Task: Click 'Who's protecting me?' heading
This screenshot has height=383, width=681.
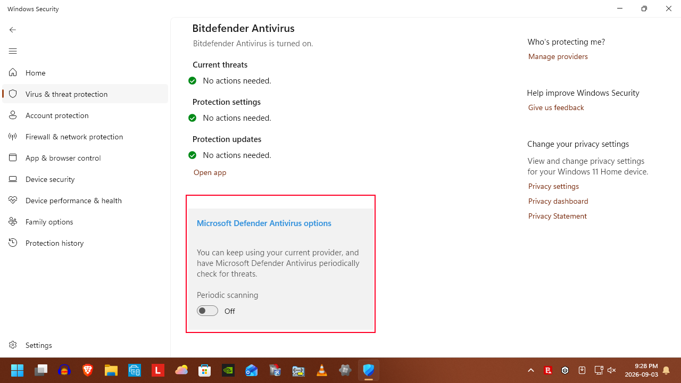Action: pyautogui.click(x=566, y=42)
